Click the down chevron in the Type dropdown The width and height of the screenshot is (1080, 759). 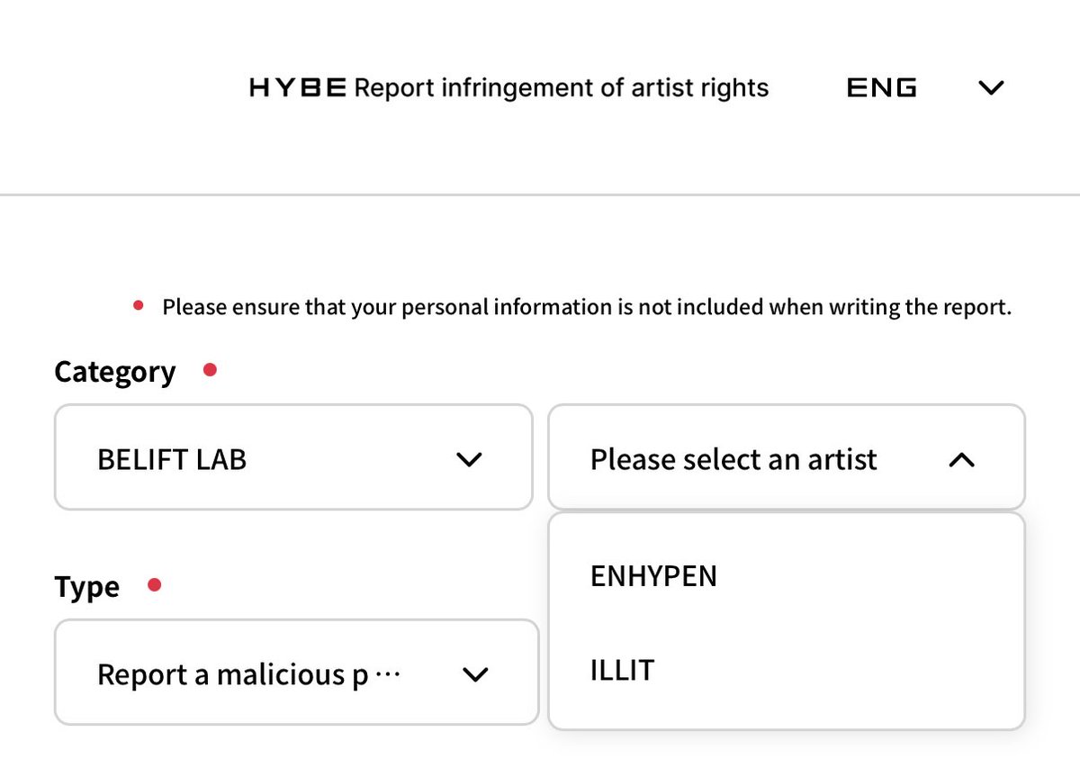(x=474, y=674)
